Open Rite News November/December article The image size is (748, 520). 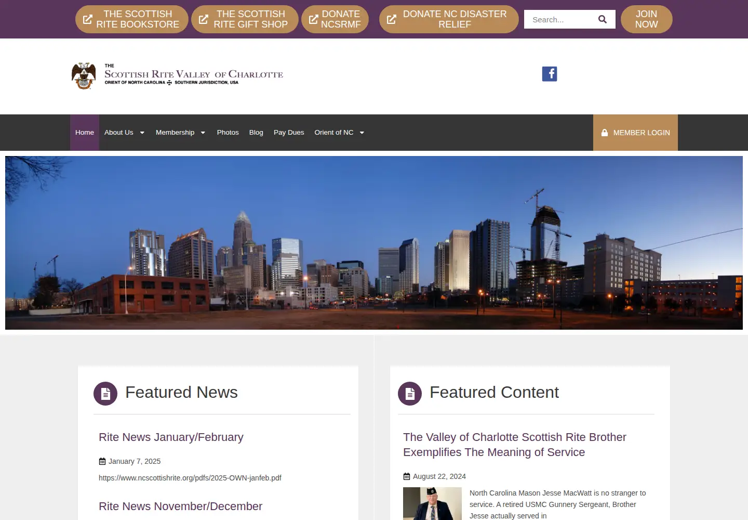click(180, 506)
